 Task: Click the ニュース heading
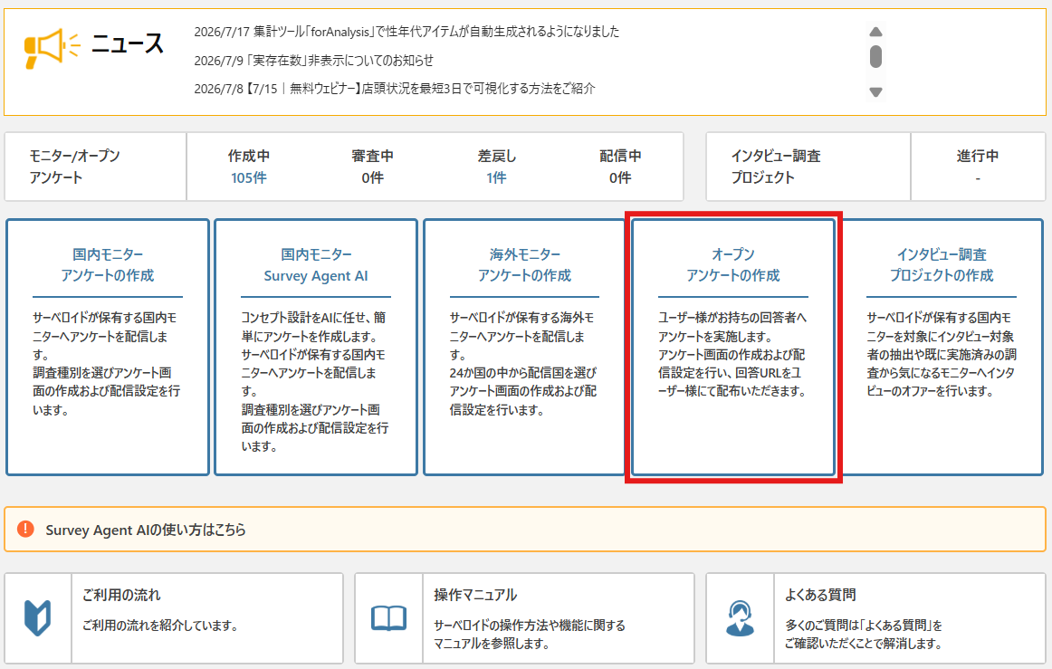127,44
